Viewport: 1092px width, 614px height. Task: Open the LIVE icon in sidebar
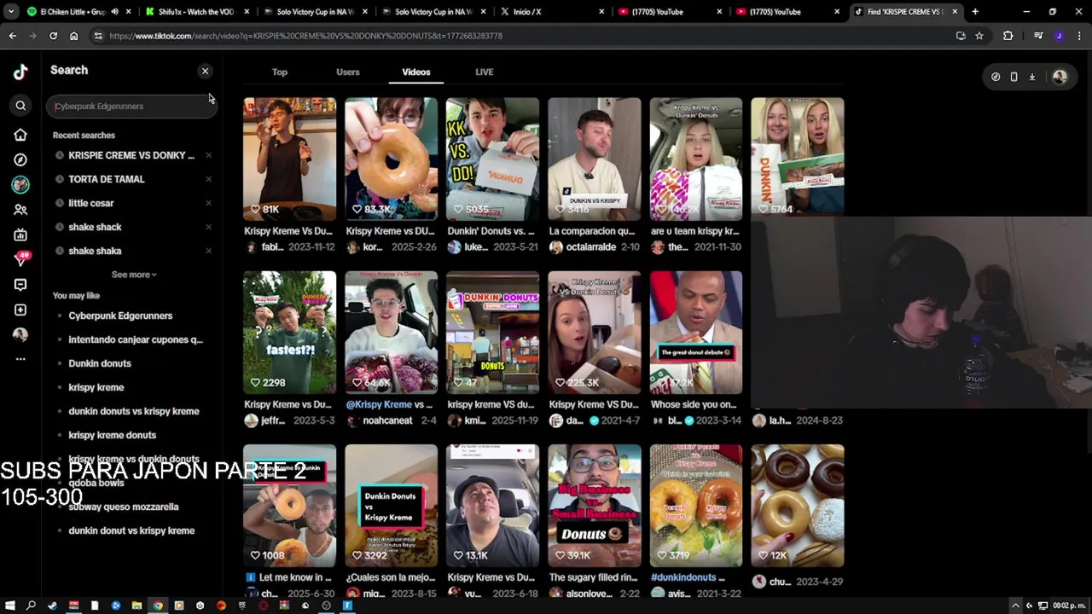20,235
